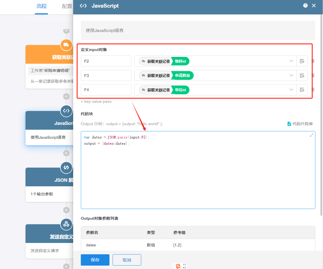Viewport: 323px width, 269px height.
Task: Open field selector list for F2 row
Action: tap(302, 61)
